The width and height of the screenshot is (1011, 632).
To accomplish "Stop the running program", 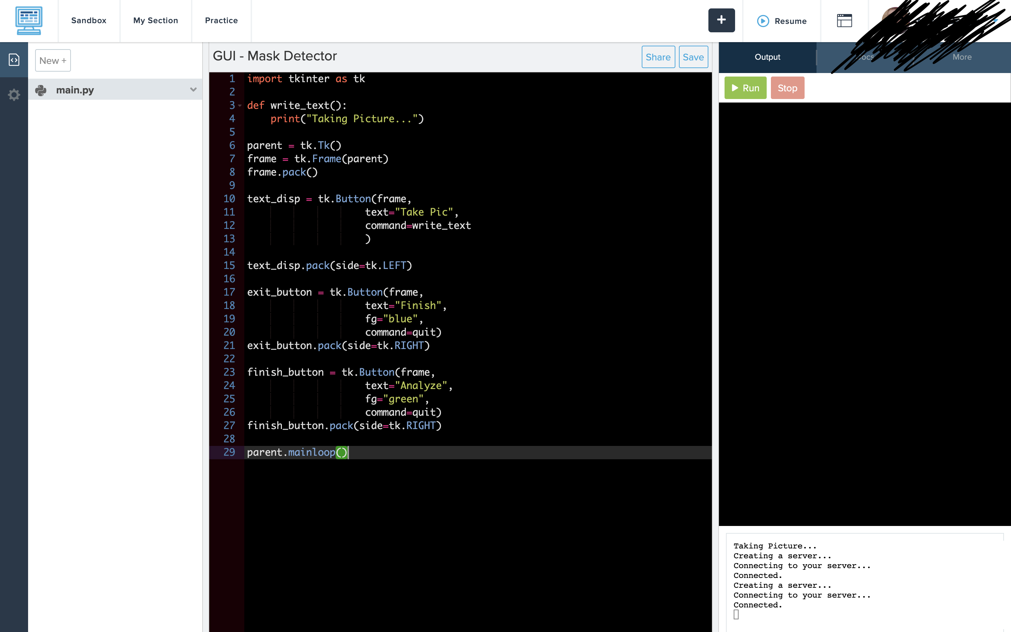I will (787, 88).
